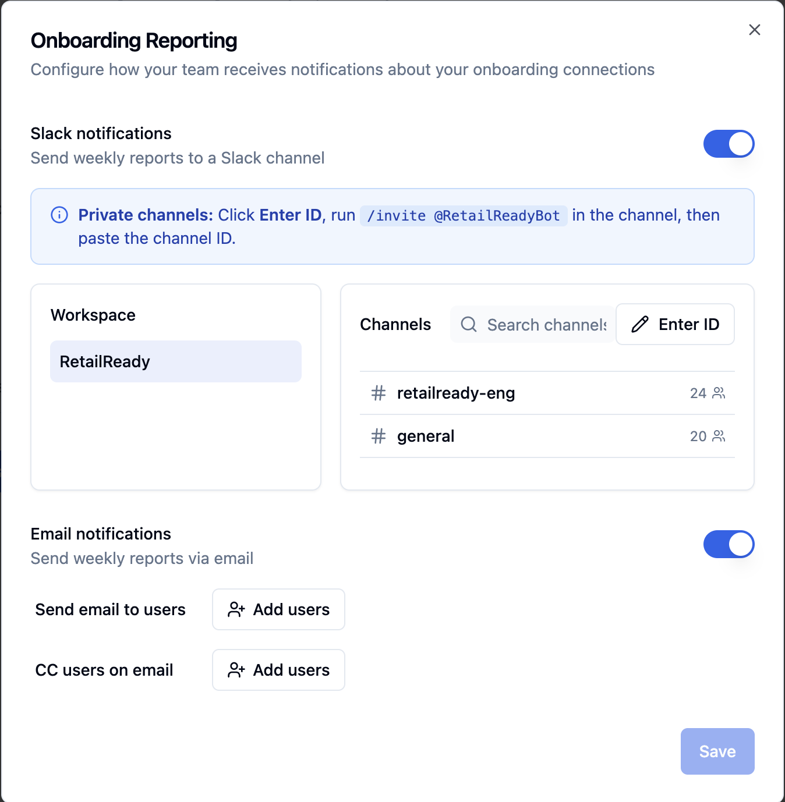Viewport: 785px width, 802px height.
Task: Save the reporting settings
Action: 717,751
